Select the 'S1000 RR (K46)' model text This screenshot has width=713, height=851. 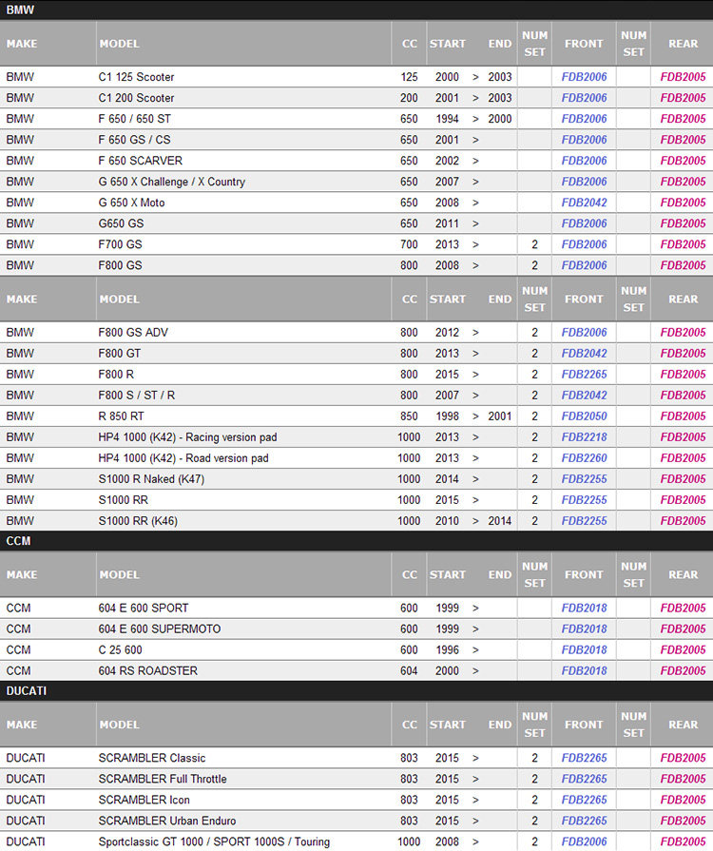click(138, 521)
